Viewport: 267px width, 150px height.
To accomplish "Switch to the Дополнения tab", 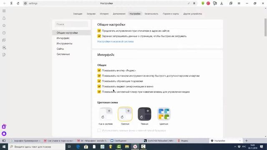I will point(119,14).
